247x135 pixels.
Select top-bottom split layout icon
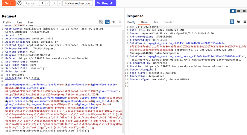[239, 11]
